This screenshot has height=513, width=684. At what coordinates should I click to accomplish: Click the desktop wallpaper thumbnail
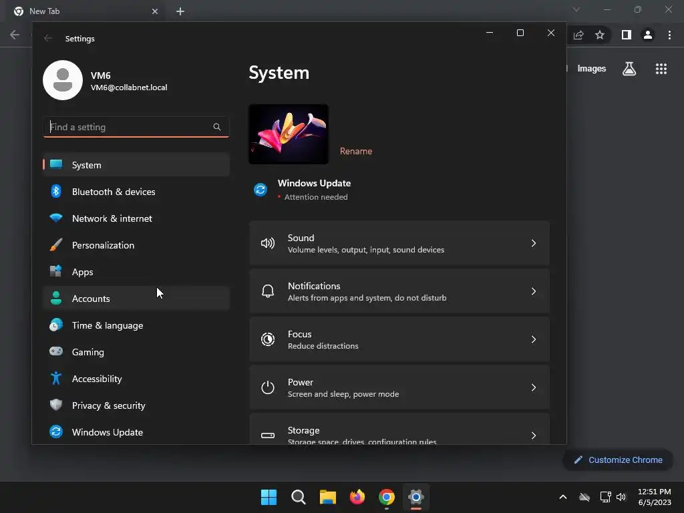pos(289,134)
